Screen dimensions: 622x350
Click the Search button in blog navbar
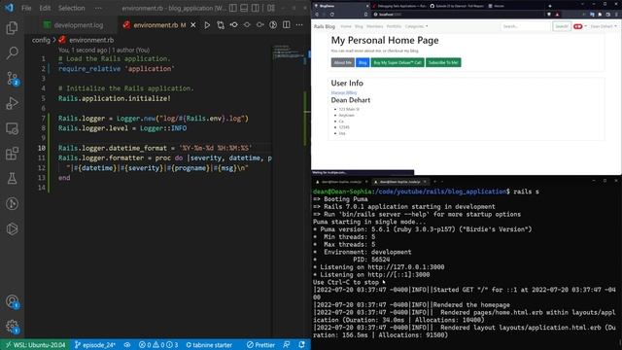coord(562,26)
